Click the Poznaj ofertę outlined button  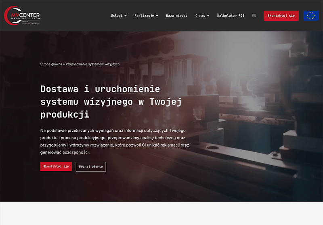click(91, 166)
